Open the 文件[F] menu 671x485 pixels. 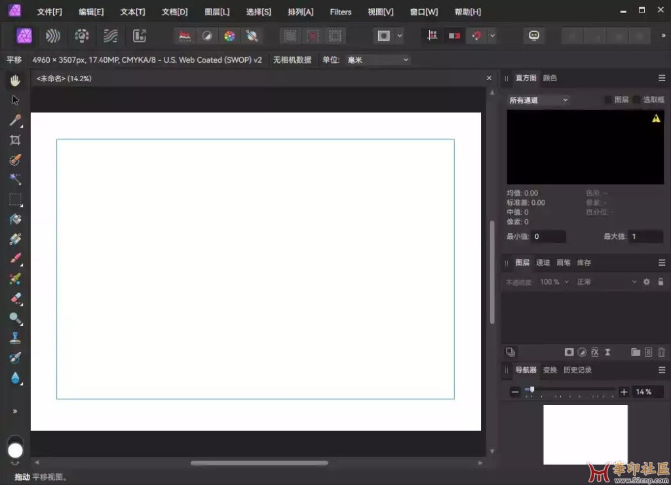pos(49,12)
